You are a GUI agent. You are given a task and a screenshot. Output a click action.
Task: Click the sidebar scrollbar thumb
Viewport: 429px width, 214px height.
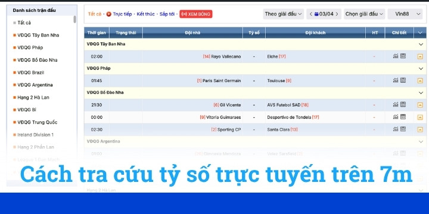coord(74,20)
